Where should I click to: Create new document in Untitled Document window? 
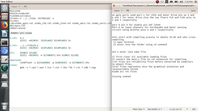coord(127,11)
